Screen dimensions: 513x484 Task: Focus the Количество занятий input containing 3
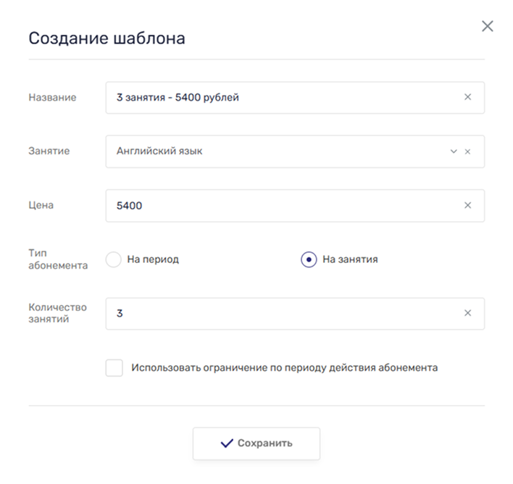click(283, 313)
